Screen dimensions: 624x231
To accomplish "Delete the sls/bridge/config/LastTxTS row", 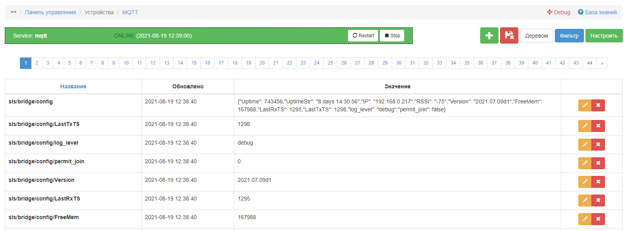I will [598, 126].
